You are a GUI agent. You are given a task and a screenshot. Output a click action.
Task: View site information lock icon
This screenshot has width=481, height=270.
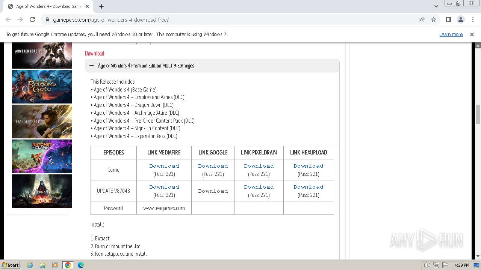(47, 19)
